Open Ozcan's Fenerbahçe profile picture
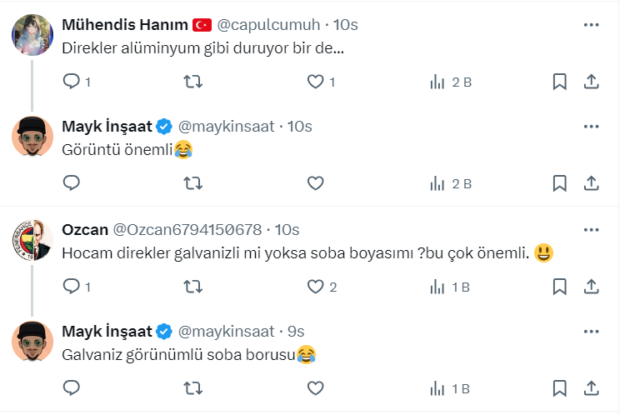 [32, 241]
